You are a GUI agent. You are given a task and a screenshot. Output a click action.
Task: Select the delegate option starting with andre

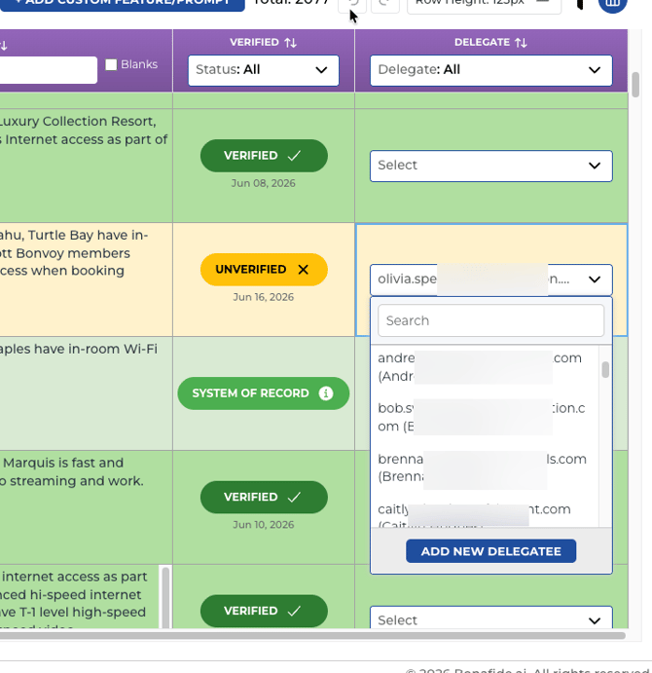click(485, 367)
